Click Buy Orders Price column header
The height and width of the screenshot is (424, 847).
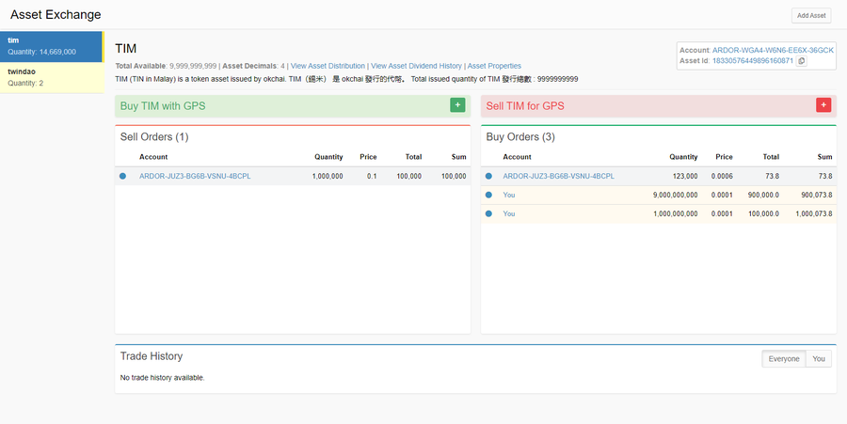coord(724,157)
